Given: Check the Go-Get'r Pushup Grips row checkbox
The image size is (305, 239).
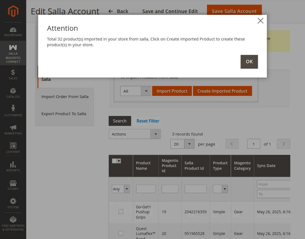Looking at the screenshot, I should pos(121,212).
